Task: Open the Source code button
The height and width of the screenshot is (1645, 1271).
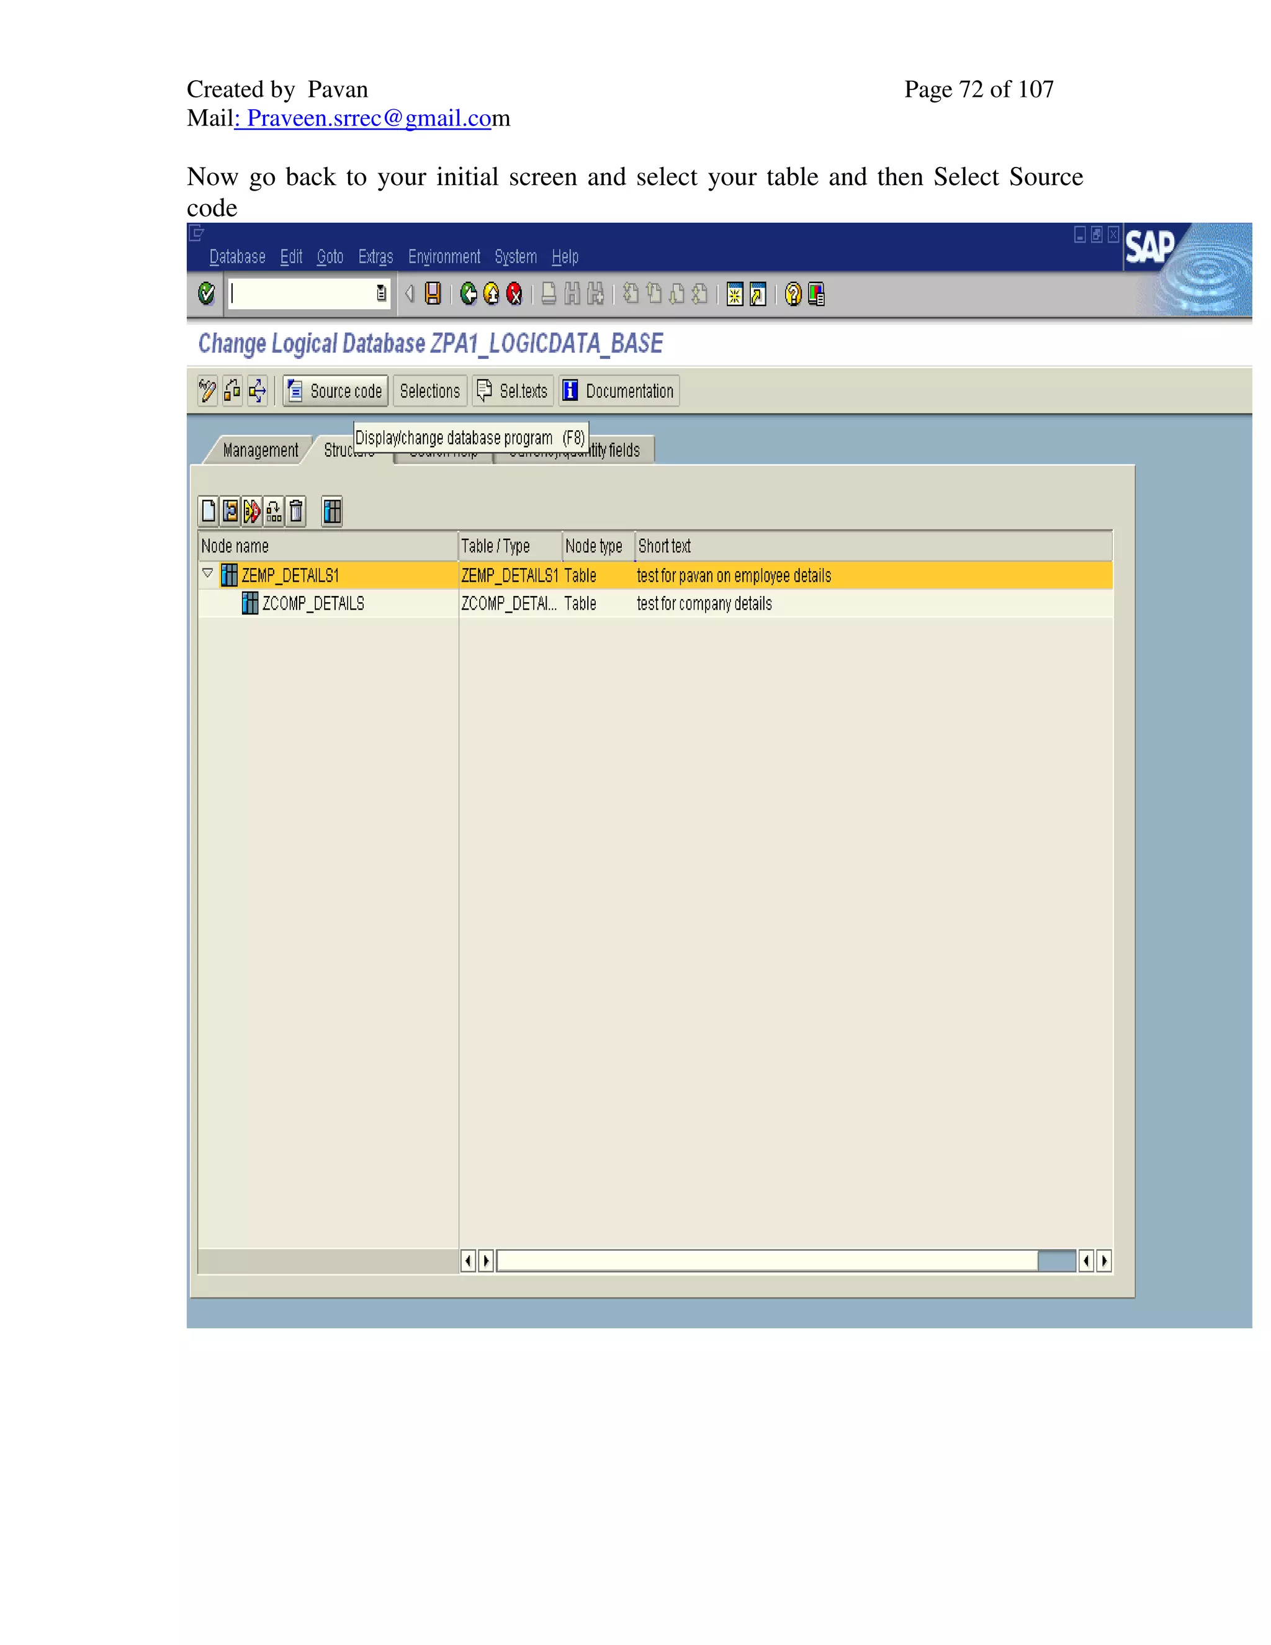Action: [x=336, y=391]
